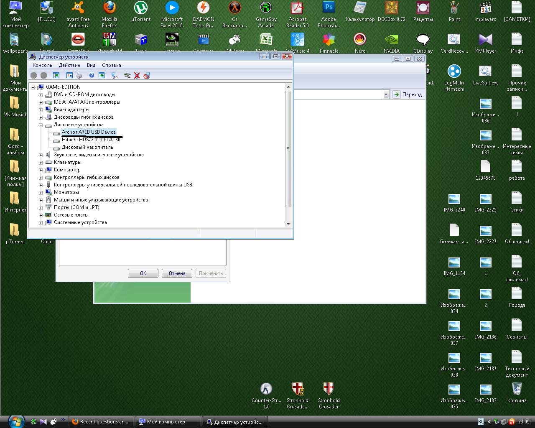Collapse the GAME-EDITION root node

[x=33, y=87]
